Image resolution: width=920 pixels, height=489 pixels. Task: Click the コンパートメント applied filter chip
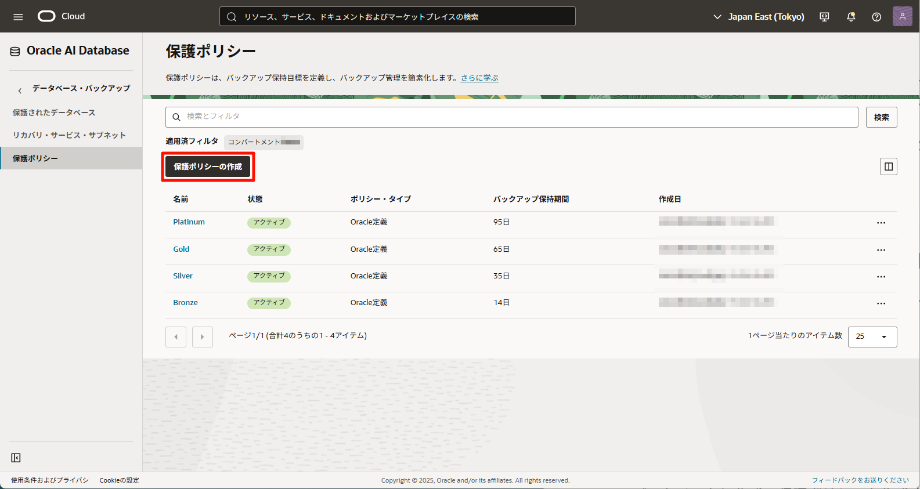pos(264,142)
